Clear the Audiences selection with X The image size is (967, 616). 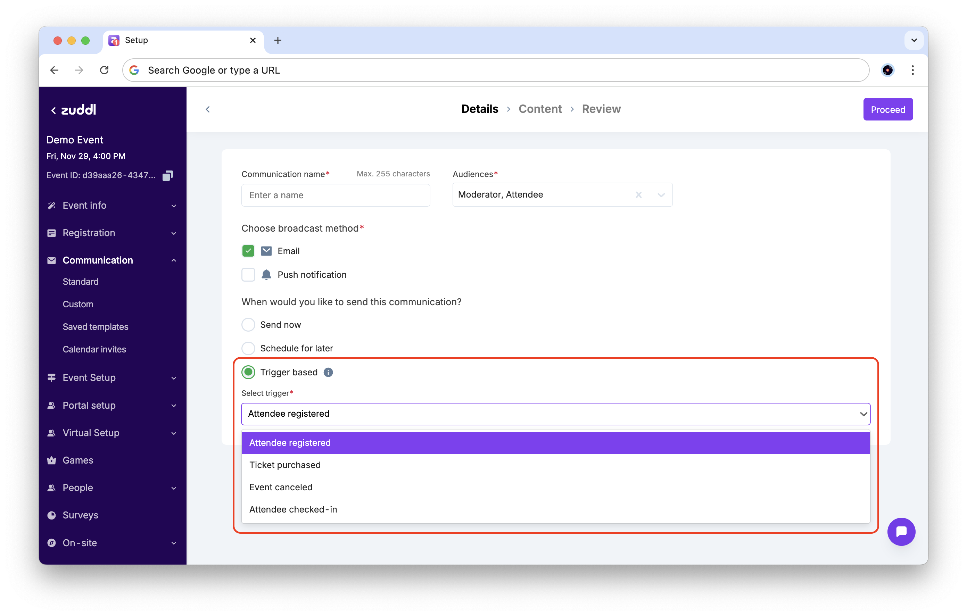638,195
